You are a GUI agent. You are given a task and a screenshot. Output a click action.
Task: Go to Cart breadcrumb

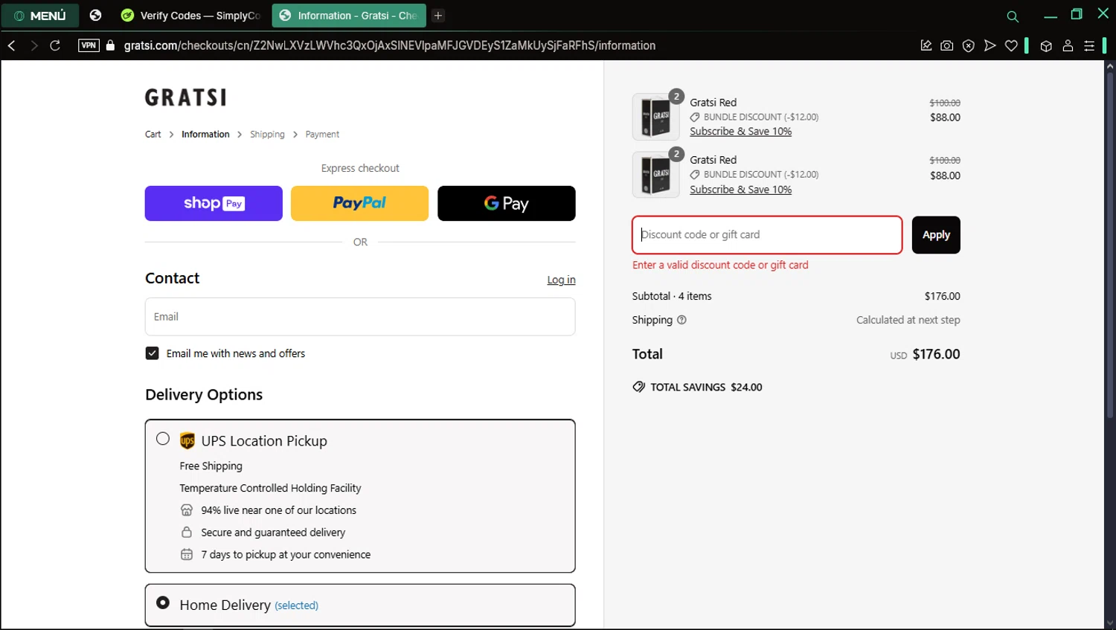click(153, 135)
